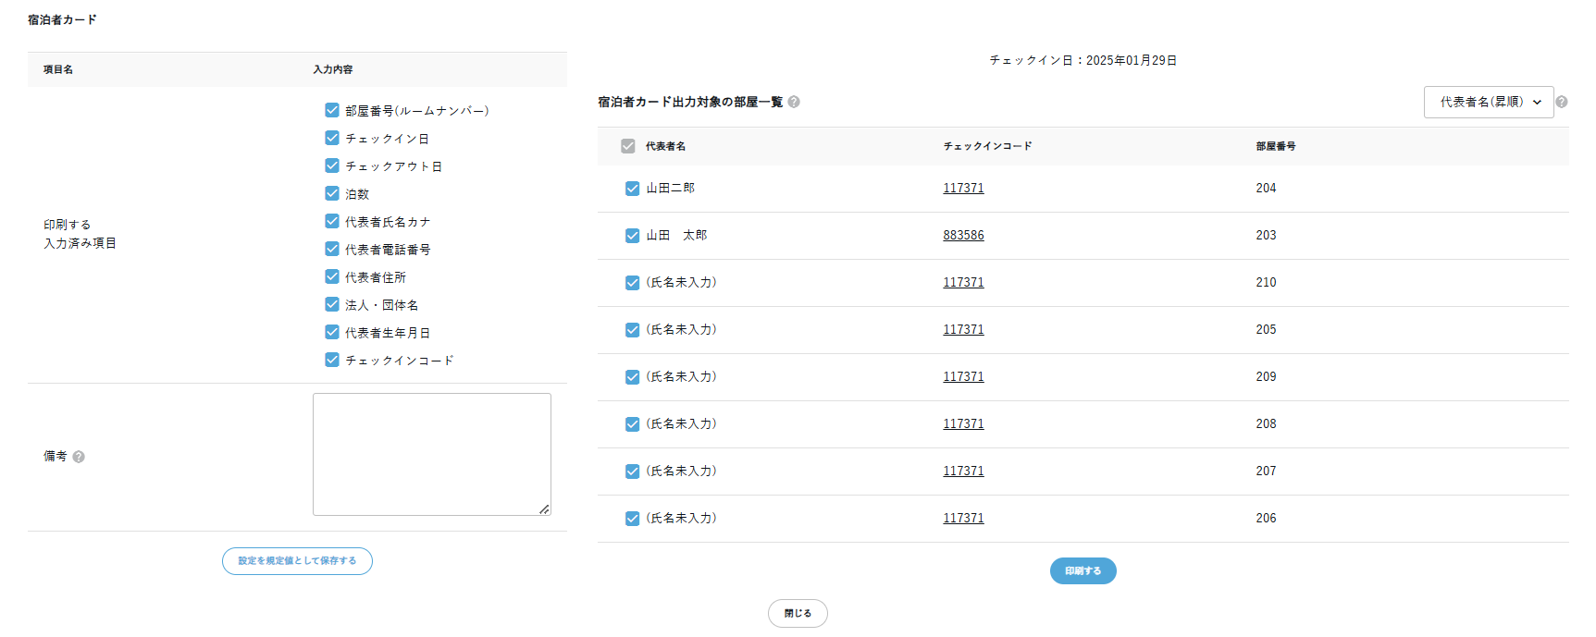This screenshot has width=1596, height=637.
Task: Click into the 備考 text area
Action: pos(431,453)
